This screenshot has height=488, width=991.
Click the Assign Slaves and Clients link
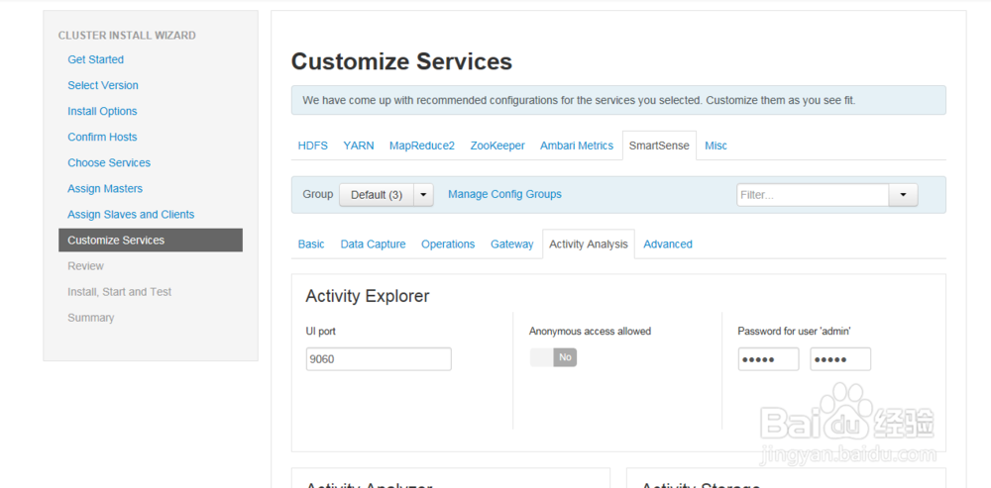tap(131, 214)
